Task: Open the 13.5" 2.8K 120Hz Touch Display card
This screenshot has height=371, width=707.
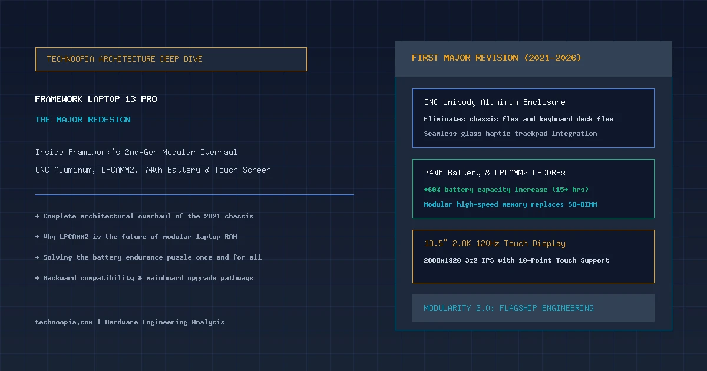Action: 533,256
